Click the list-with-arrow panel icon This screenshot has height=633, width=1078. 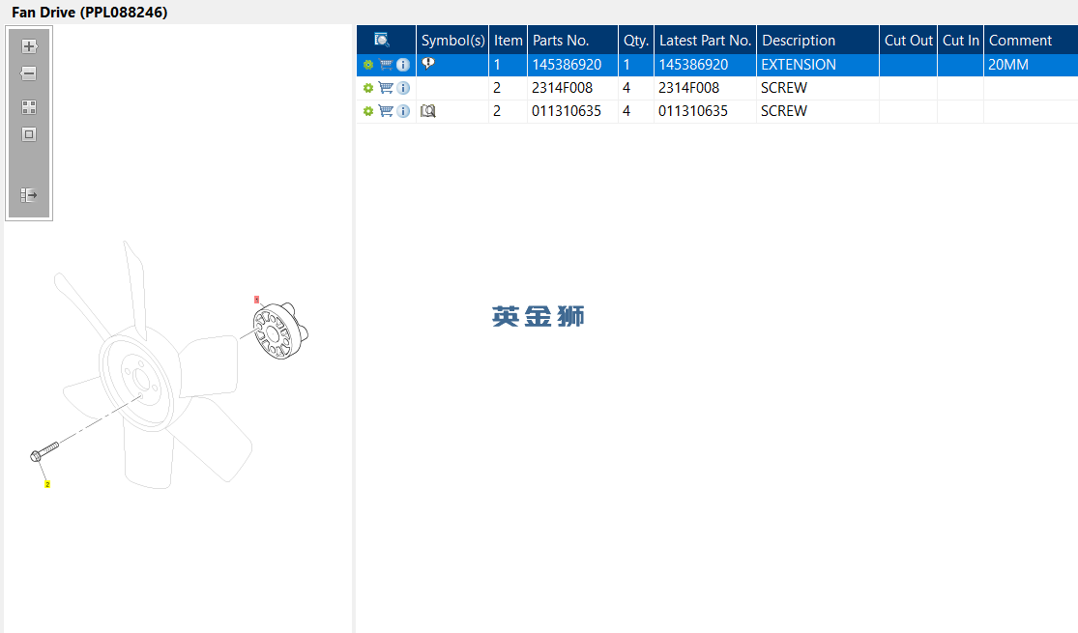point(29,195)
